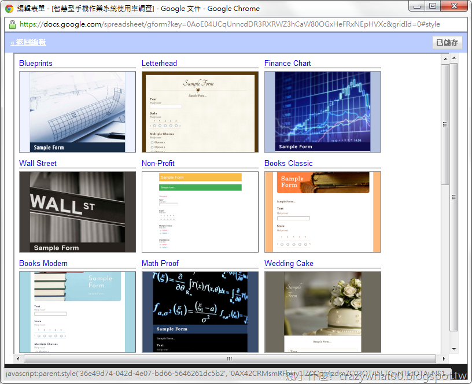
Task: Close the Chrome window
Action: click(x=454, y=6)
